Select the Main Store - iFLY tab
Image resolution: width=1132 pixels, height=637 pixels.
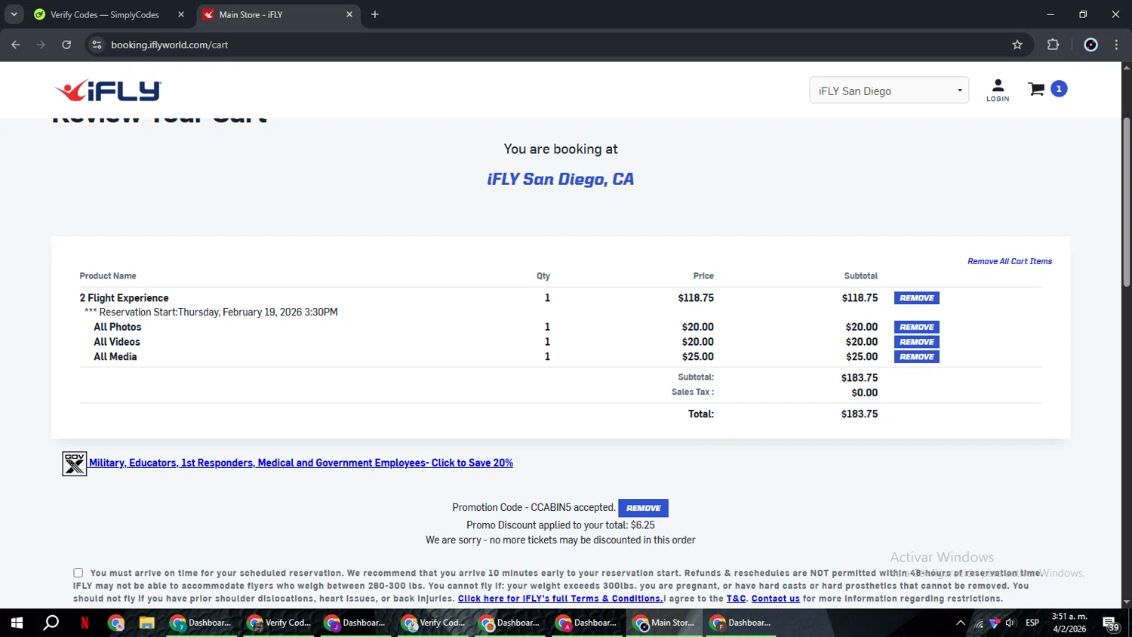click(x=278, y=14)
